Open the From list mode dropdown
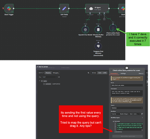 click(115, 114)
